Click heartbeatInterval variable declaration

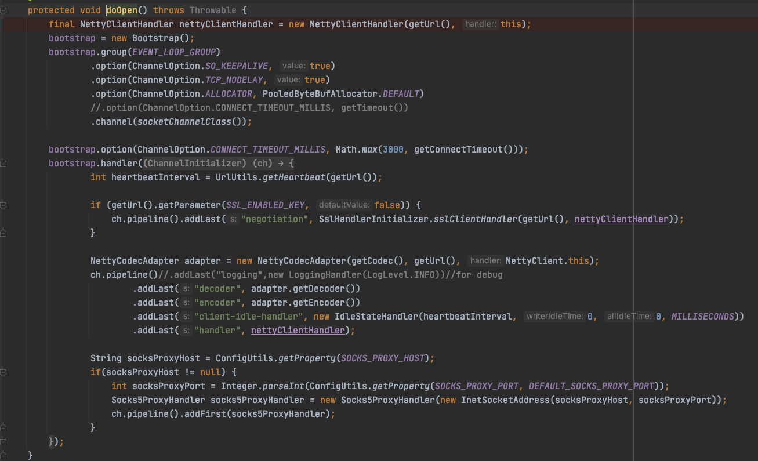point(155,177)
